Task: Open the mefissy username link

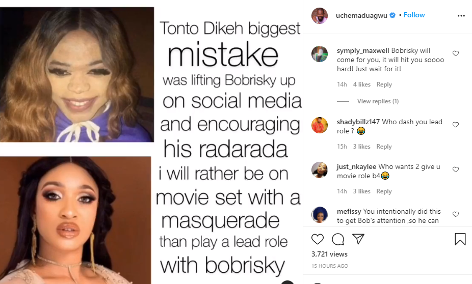Action: coord(349,212)
